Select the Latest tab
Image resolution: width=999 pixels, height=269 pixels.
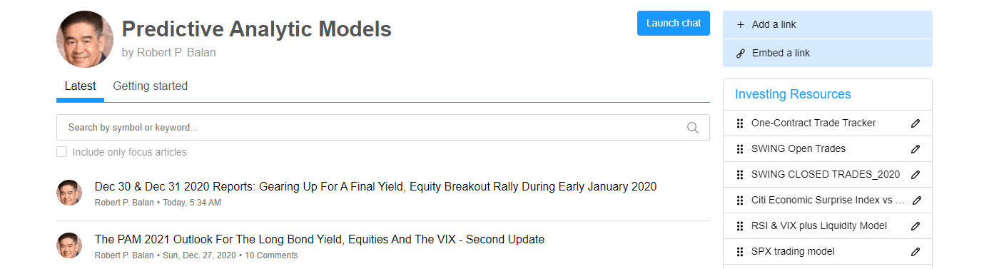tap(80, 86)
